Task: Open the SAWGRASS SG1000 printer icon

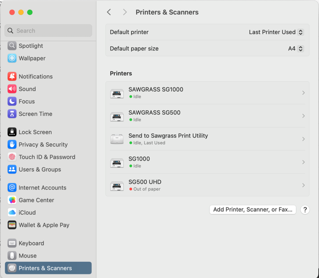Action: coord(117,93)
